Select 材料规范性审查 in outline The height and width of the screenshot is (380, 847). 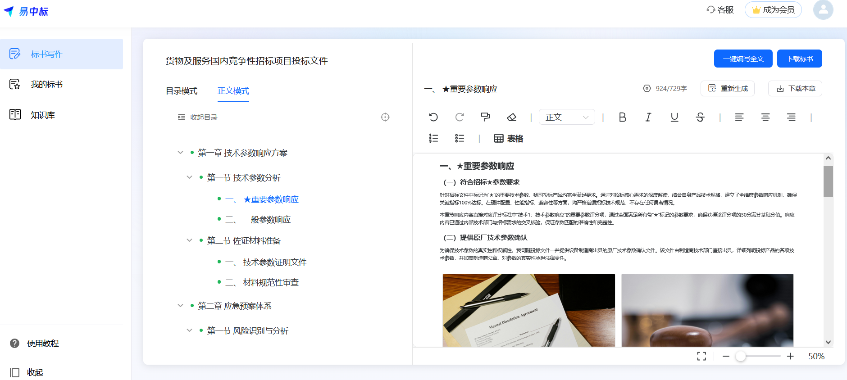click(x=262, y=283)
